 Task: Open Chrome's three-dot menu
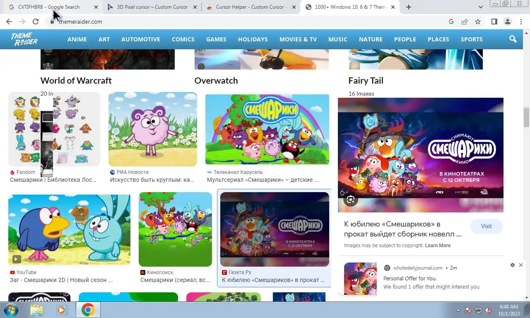coord(521,22)
